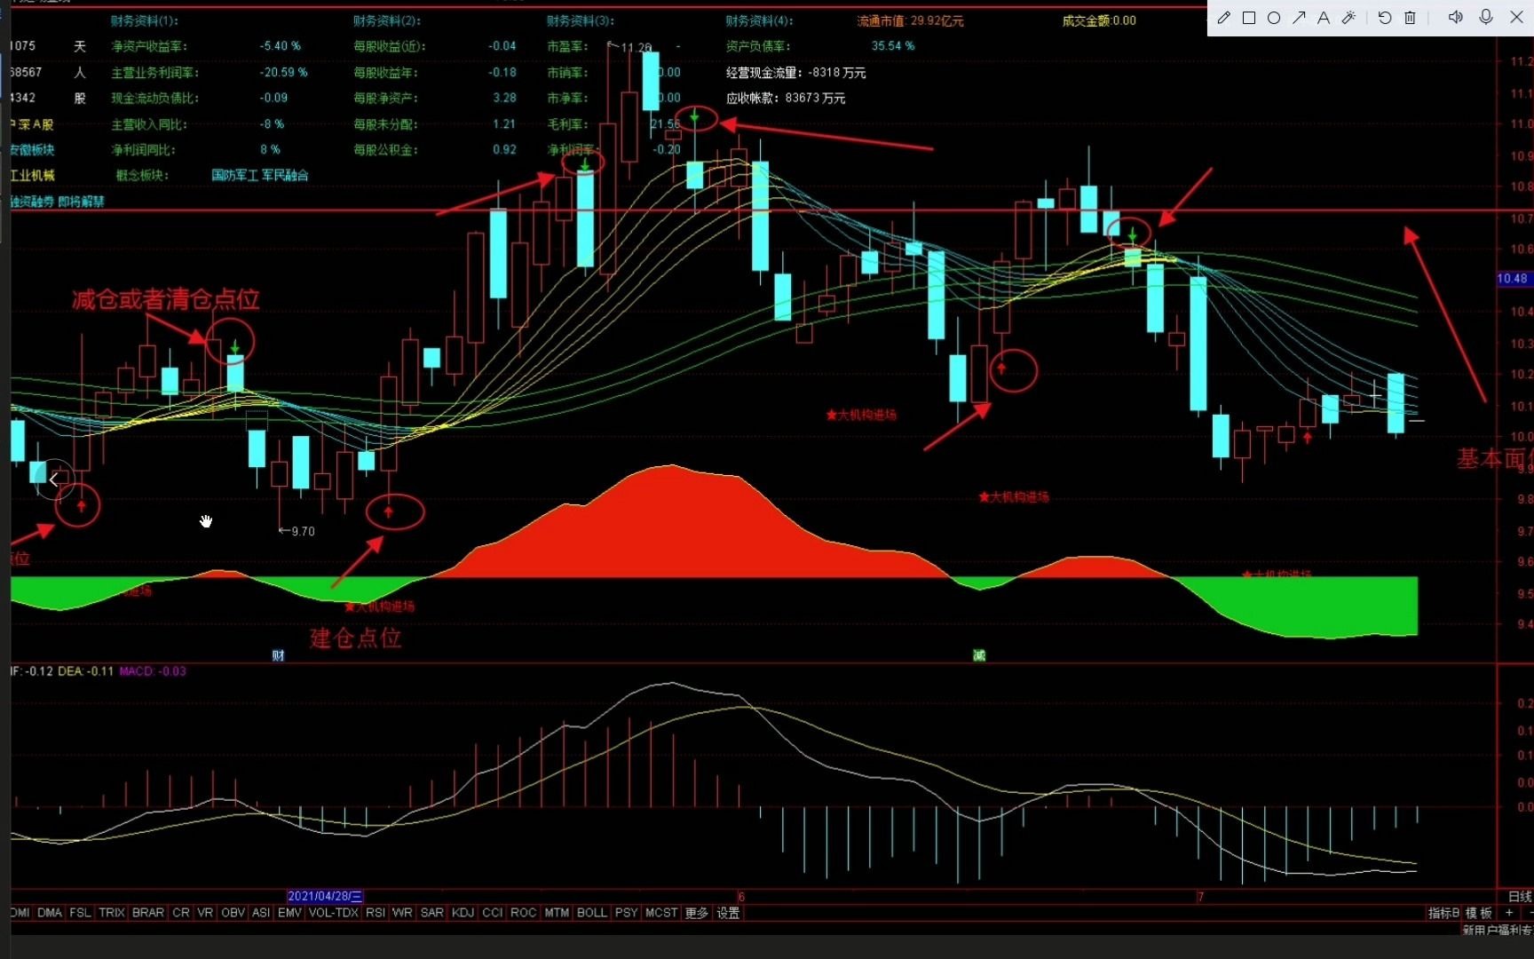Switch indicator to VOL-TDX tab
Viewport: 1534px width, 959px height.
point(334,912)
